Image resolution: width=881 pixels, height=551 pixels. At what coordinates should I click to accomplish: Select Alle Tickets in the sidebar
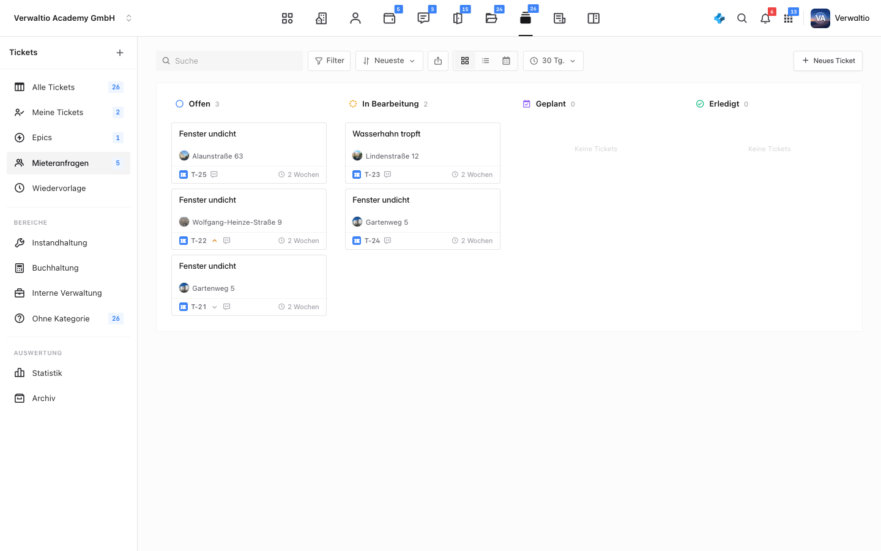[x=69, y=87]
